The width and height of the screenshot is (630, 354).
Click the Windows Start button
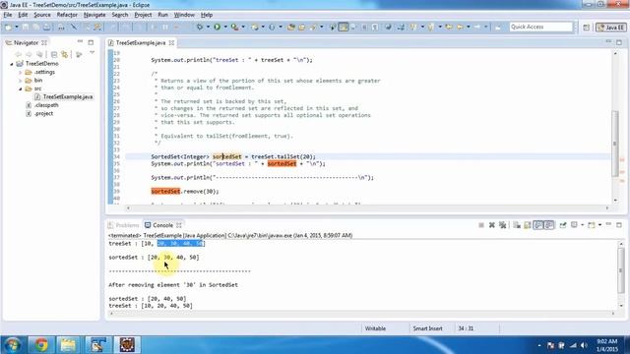12,345
